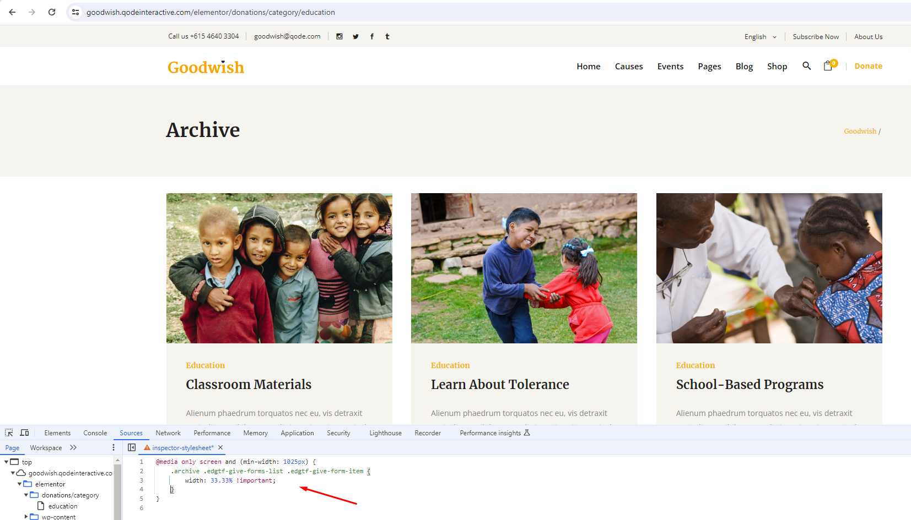The width and height of the screenshot is (911, 520).
Task: Click About Us link
Action: point(868,37)
